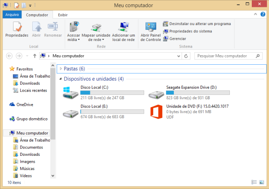Click sidebar scrollbar up arrow

53,66
